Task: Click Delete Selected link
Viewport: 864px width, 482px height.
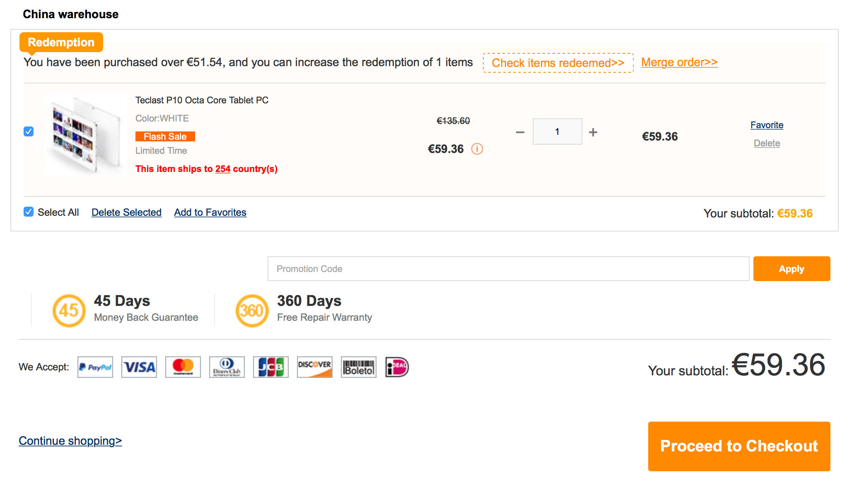Action: pos(126,212)
